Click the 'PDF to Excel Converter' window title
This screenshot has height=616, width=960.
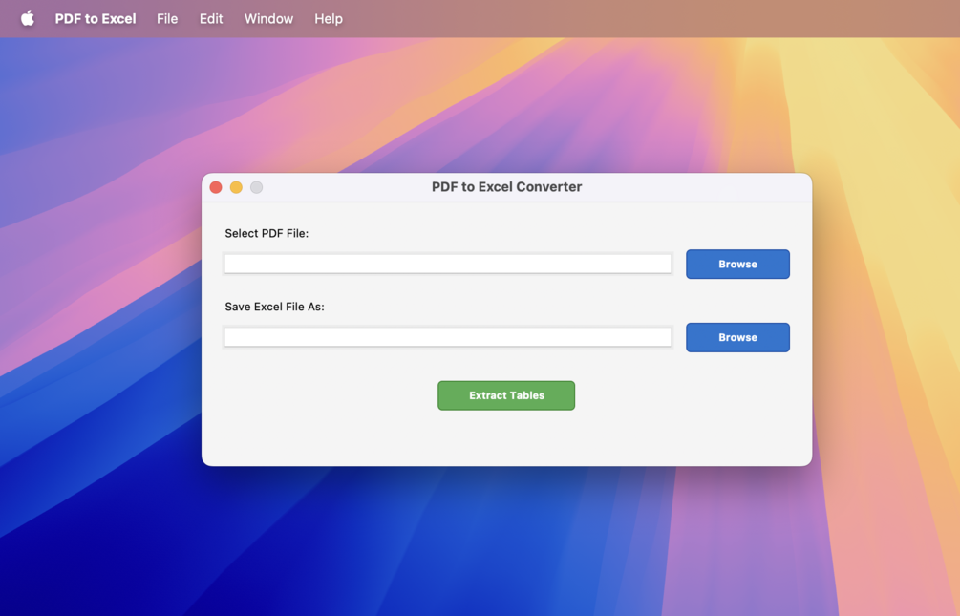click(507, 187)
